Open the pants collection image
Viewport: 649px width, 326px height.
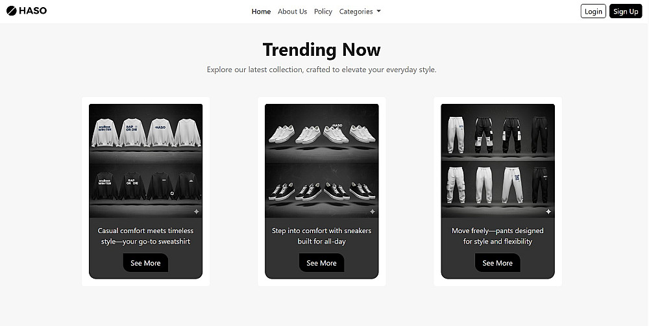498,160
